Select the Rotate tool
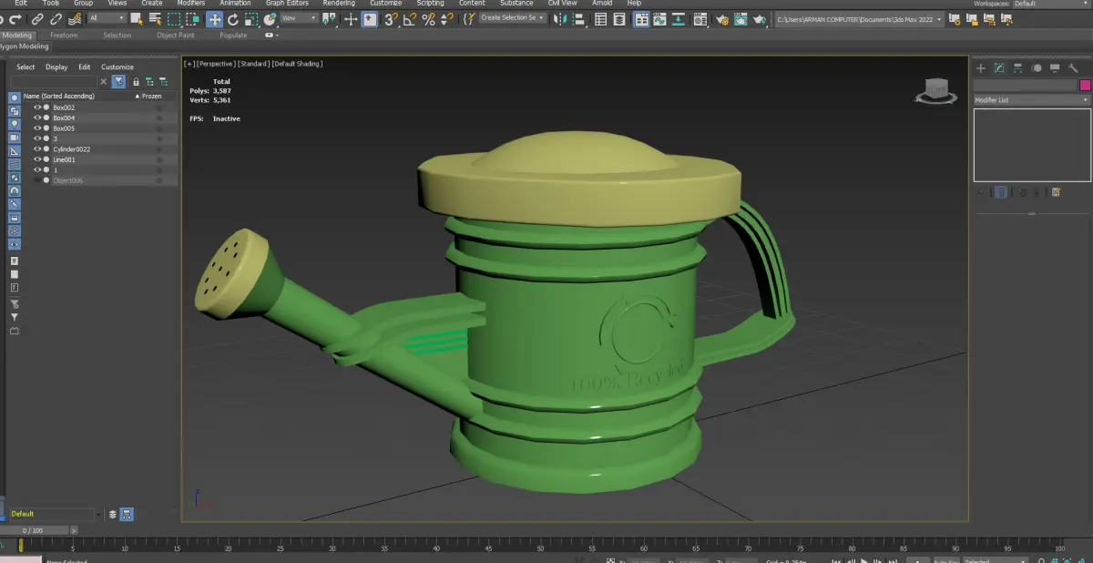The width and height of the screenshot is (1093, 563). pos(233,18)
